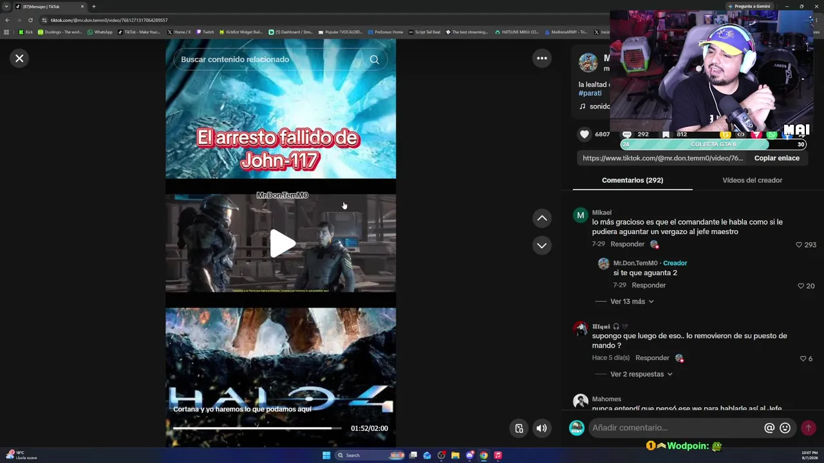Open Discord from taskbar

(x=470, y=455)
